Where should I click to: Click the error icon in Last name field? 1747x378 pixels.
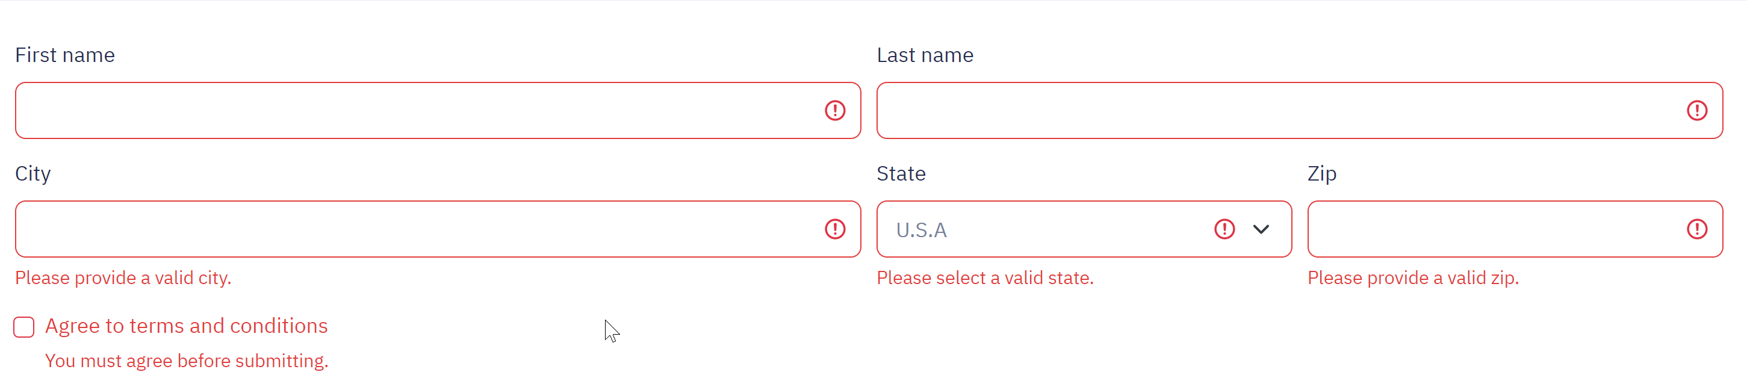point(1696,111)
